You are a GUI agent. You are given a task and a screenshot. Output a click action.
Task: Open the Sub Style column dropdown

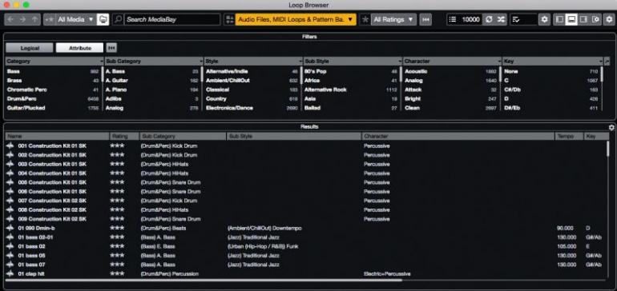pos(400,62)
